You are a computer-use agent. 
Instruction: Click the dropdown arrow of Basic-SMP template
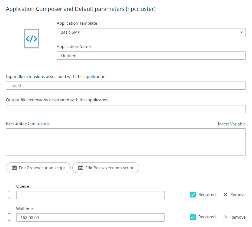(x=241, y=33)
